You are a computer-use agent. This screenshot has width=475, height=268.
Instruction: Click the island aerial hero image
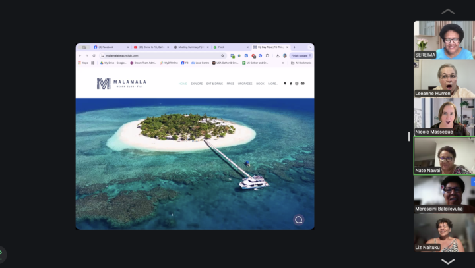tap(195, 164)
